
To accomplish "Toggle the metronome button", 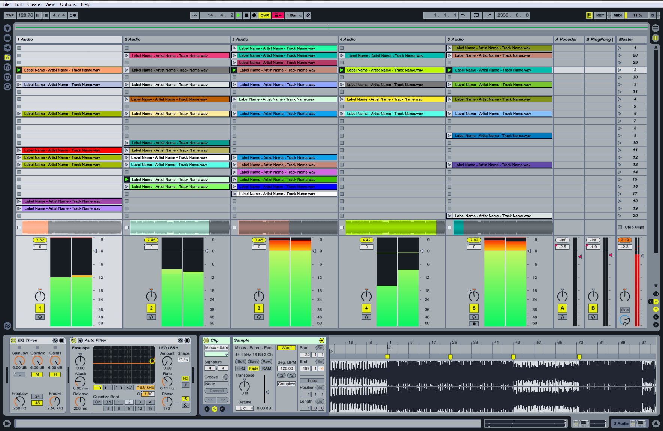I will tap(73, 15).
